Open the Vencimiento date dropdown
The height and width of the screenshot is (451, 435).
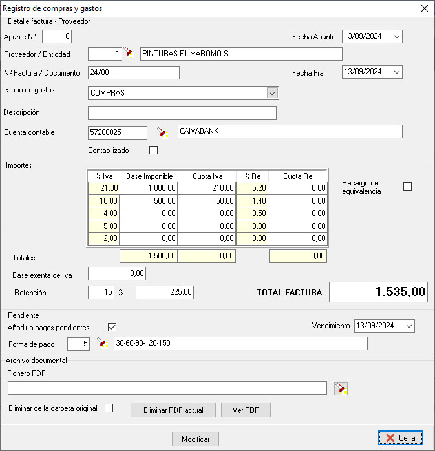click(408, 326)
